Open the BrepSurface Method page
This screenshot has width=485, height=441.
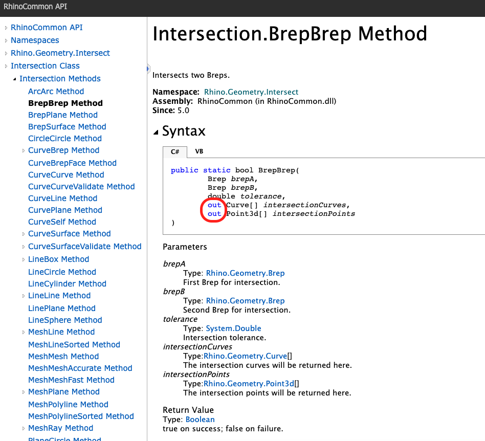(67, 127)
